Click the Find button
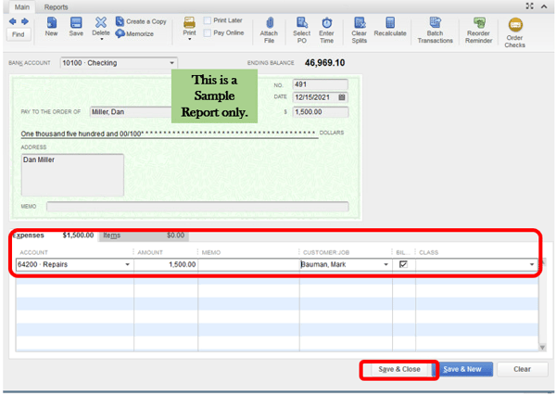556x395 pixels. click(19, 34)
